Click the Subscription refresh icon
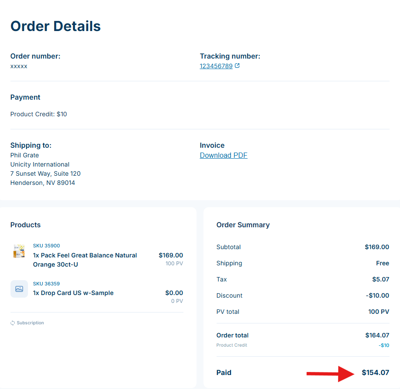This screenshot has width=400, height=389. [13, 323]
